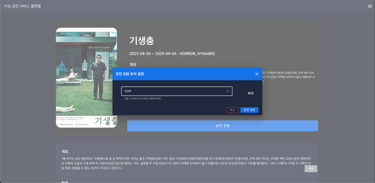Close the seat settings dialog with X
Image resolution: width=375 pixels, height=183 pixels.
click(257, 74)
